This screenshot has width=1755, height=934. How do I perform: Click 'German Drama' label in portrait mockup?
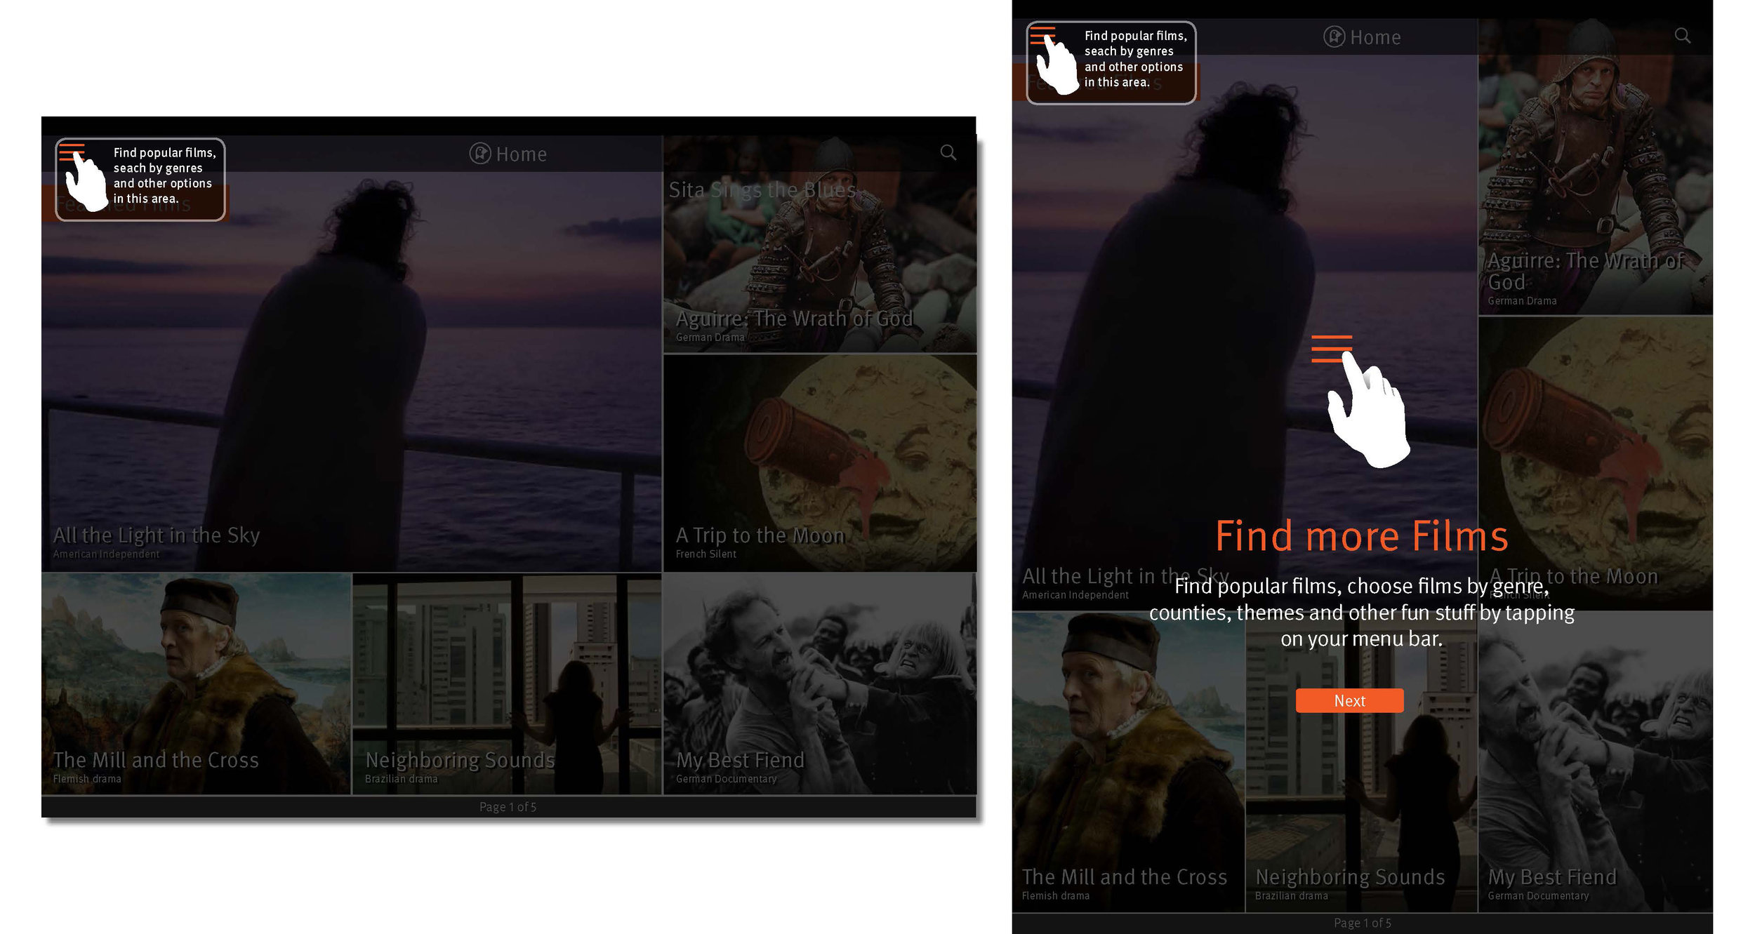pos(1522,301)
